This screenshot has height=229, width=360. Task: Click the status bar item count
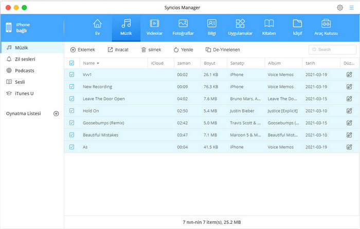pyautogui.click(x=212, y=222)
